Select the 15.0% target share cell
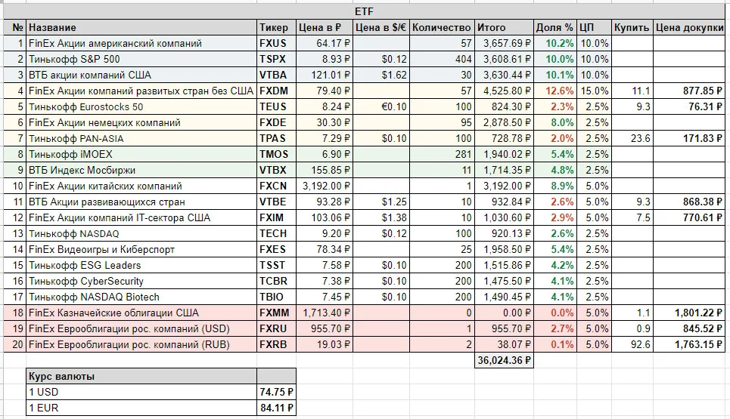The width and height of the screenshot is (730, 419). (594, 91)
